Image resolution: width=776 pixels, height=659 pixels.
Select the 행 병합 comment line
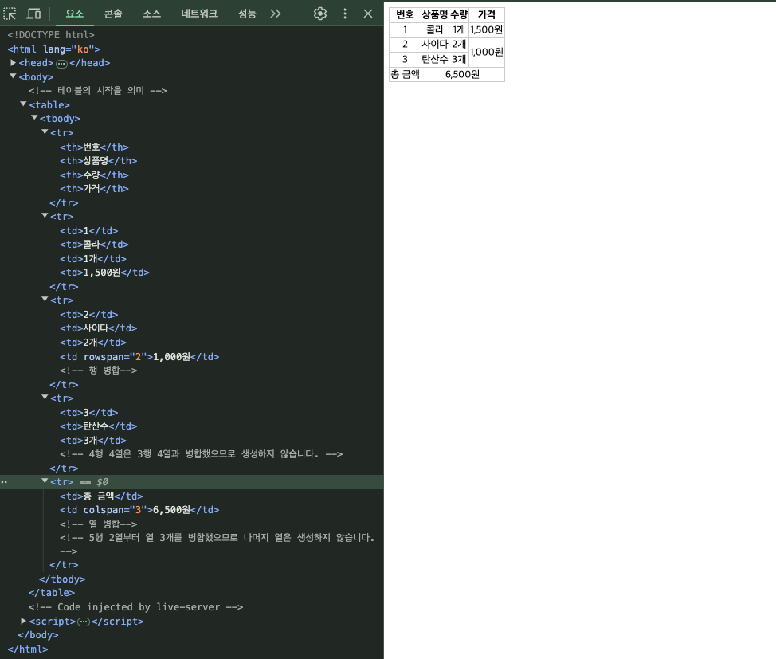(99, 371)
